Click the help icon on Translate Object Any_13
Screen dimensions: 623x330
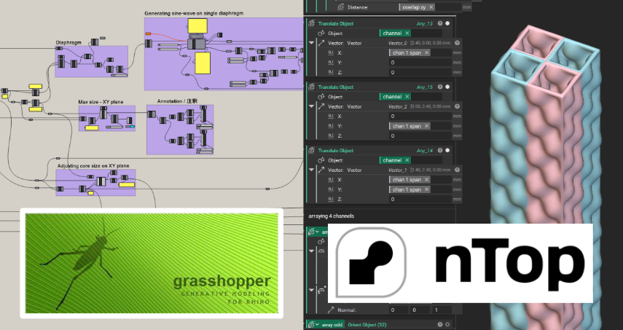pos(440,24)
